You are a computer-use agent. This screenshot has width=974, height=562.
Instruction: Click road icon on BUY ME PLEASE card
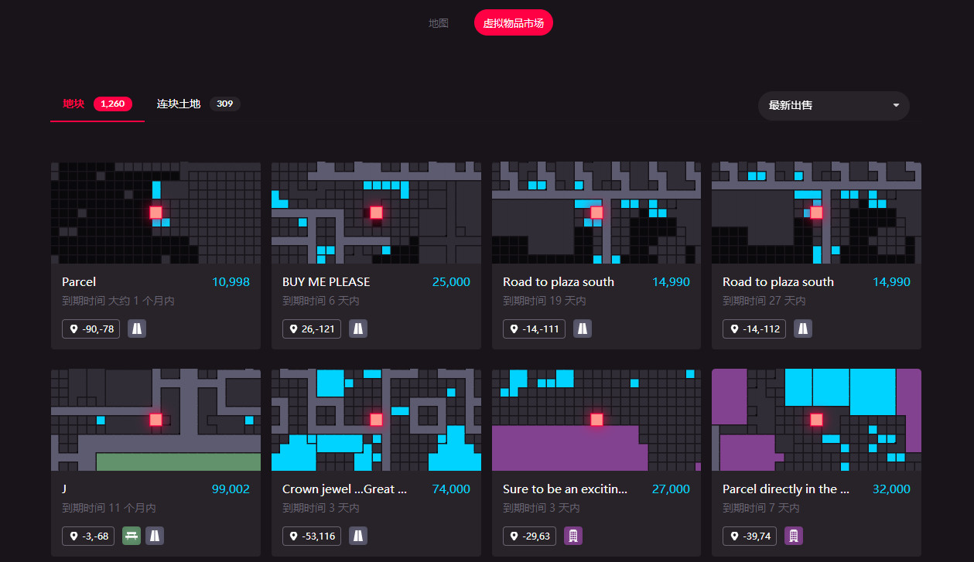pyautogui.click(x=357, y=329)
